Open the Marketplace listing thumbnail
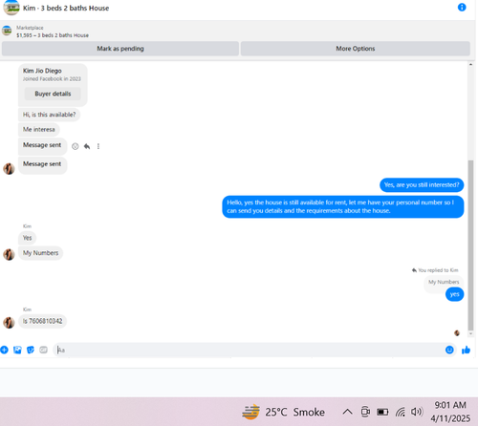478x426 pixels. 7,31
